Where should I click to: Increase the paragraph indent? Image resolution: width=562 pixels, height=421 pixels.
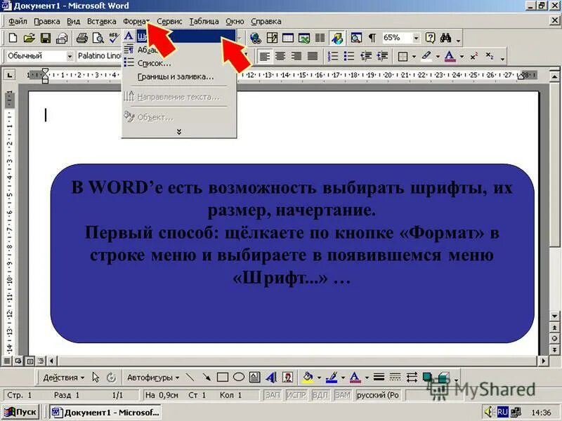[382, 56]
